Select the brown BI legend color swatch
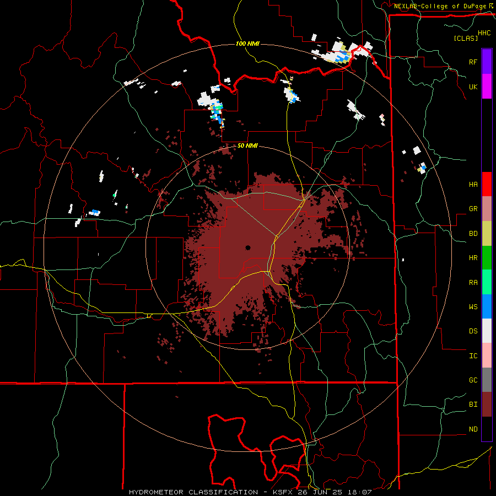Image resolution: width=496 pixels, height=496 pixels. tap(487, 405)
